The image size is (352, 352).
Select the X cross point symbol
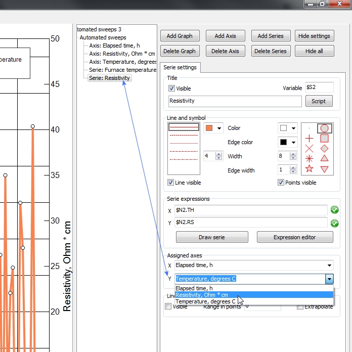click(309, 149)
